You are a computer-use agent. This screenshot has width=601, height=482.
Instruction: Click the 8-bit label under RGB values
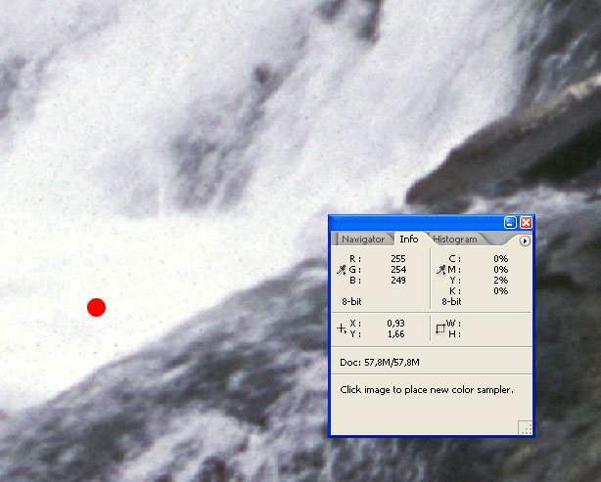pyautogui.click(x=352, y=302)
